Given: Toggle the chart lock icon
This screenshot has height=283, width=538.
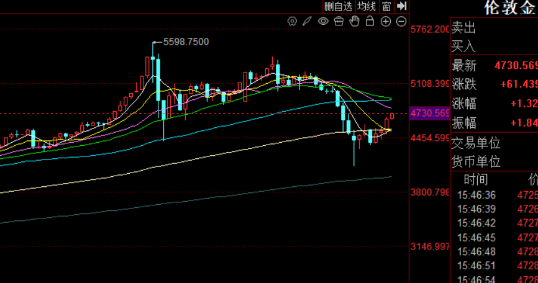Looking at the screenshot, I should [370, 21].
